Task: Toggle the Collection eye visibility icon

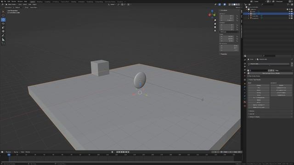Action: [289, 9]
